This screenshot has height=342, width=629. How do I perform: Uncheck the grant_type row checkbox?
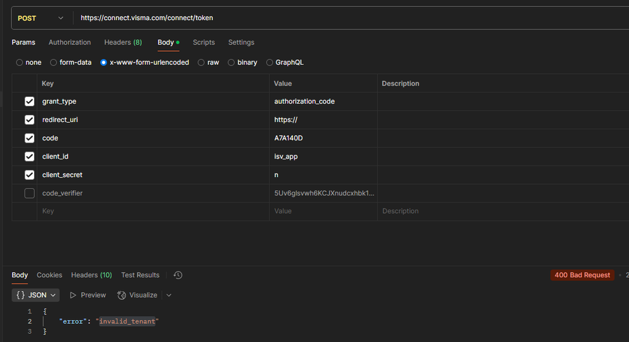click(29, 101)
